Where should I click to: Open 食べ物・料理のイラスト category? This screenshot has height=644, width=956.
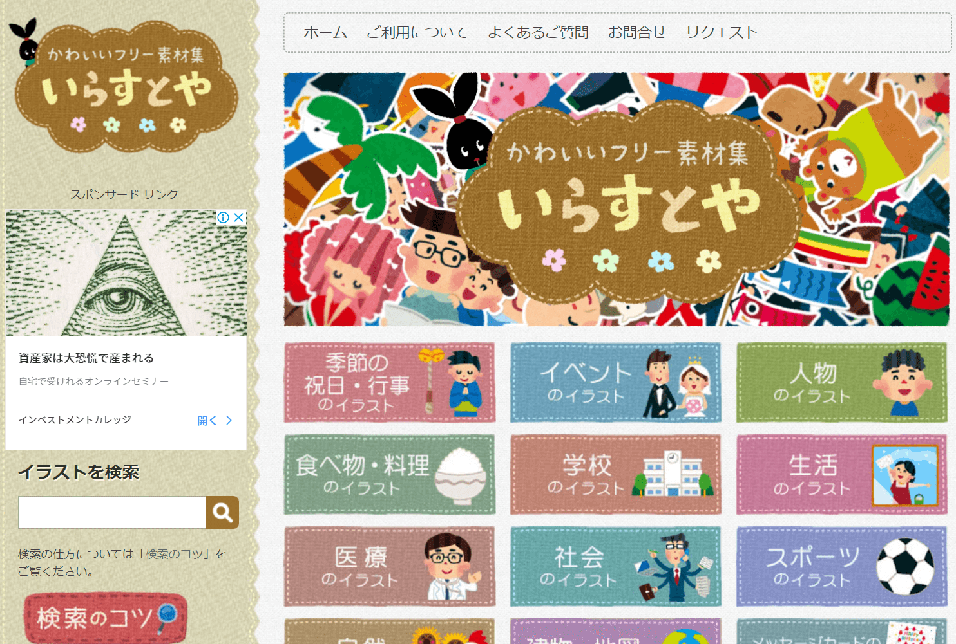tap(390, 474)
